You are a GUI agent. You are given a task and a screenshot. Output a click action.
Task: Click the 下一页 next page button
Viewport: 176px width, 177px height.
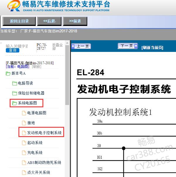point(128,46)
